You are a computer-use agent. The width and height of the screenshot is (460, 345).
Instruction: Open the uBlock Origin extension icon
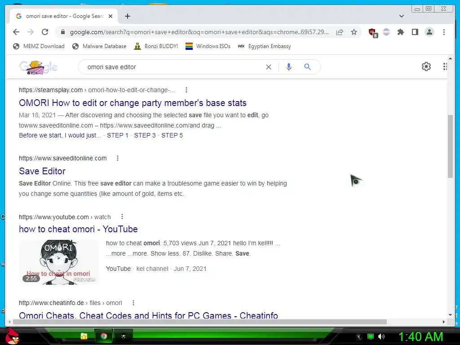coord(372,32)
